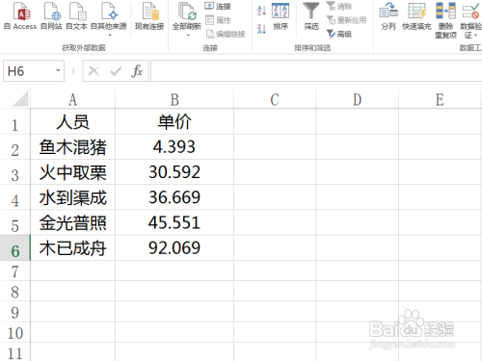This screenshot has width=482, height=361.
Task: Cancel entry with the X button
Action: tap(94, 71)
